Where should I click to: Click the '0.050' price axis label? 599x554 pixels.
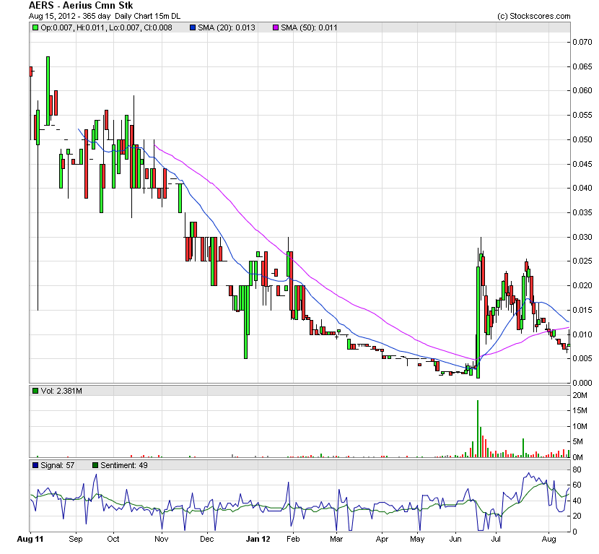pyautogui.click(x=582, y=139)
